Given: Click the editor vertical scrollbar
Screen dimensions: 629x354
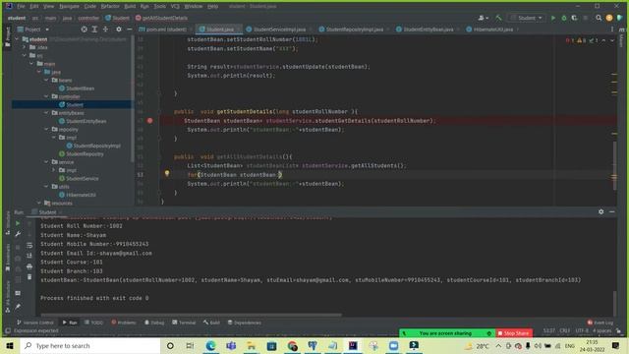Looking at the screenshot, I should pos(614,166).
